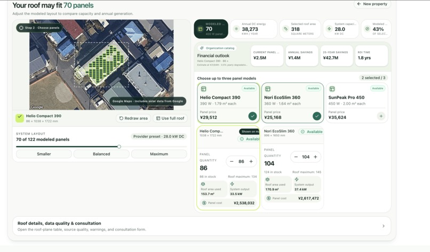Decrease Helio panel quantity from 86
Viewport: 430px width, 252px height.
tap(232, 161)
